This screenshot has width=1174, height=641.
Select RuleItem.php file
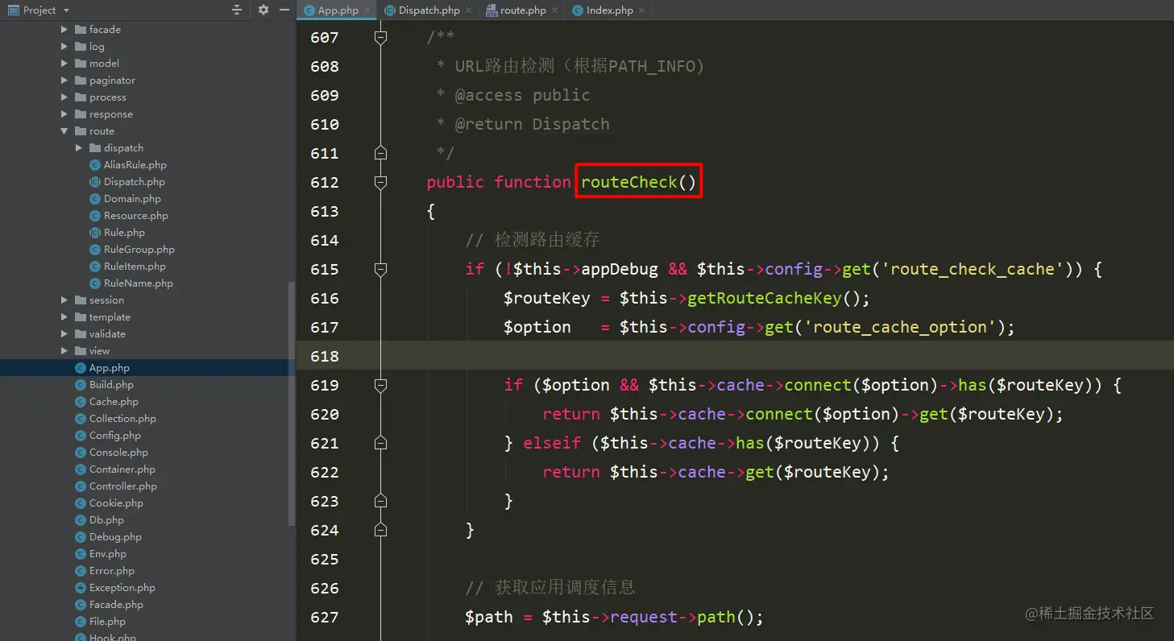(x=135, y=267)
